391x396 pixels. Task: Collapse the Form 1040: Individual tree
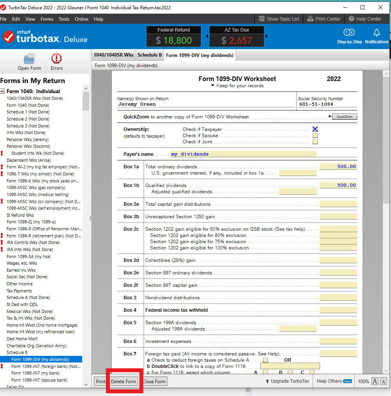(x=2, y=91)
